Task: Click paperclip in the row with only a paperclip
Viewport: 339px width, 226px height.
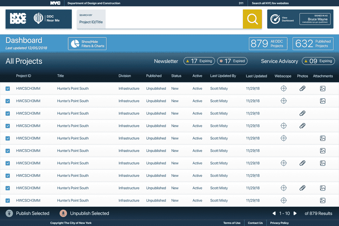Action: (302, 113)
